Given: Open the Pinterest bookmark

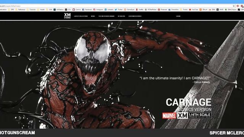Looking at the screenshot, I should point(162,10).
